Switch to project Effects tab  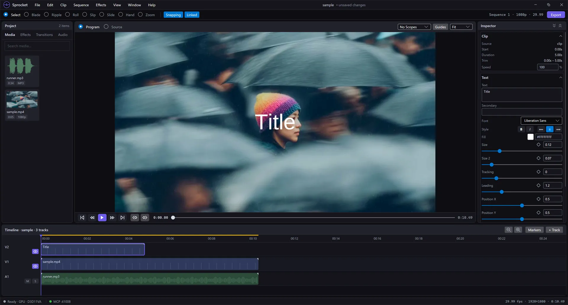click(25, 35)
